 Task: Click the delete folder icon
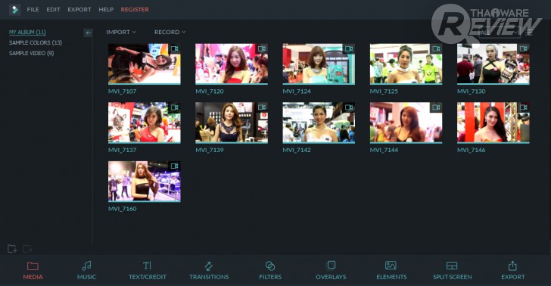(x=27, y=249)
